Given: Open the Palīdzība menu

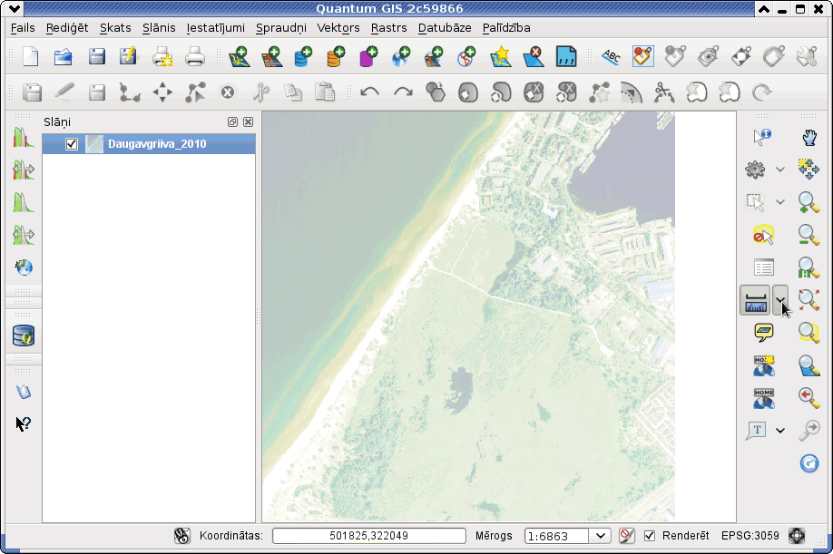Looking at the screenshot, I should click(506, 27).
